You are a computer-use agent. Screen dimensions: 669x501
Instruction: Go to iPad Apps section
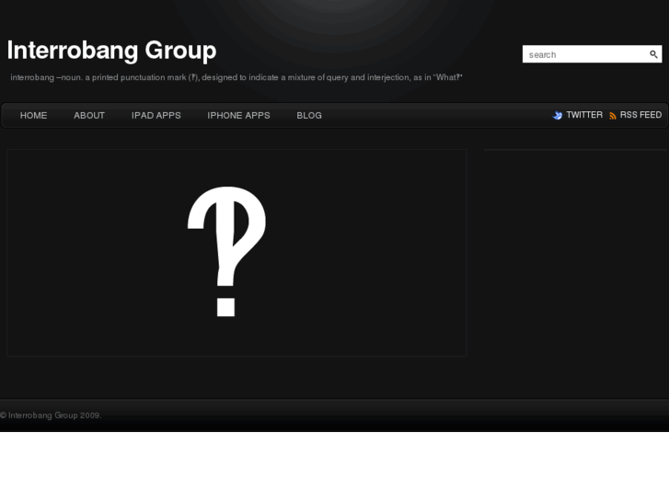coord(156,116)
